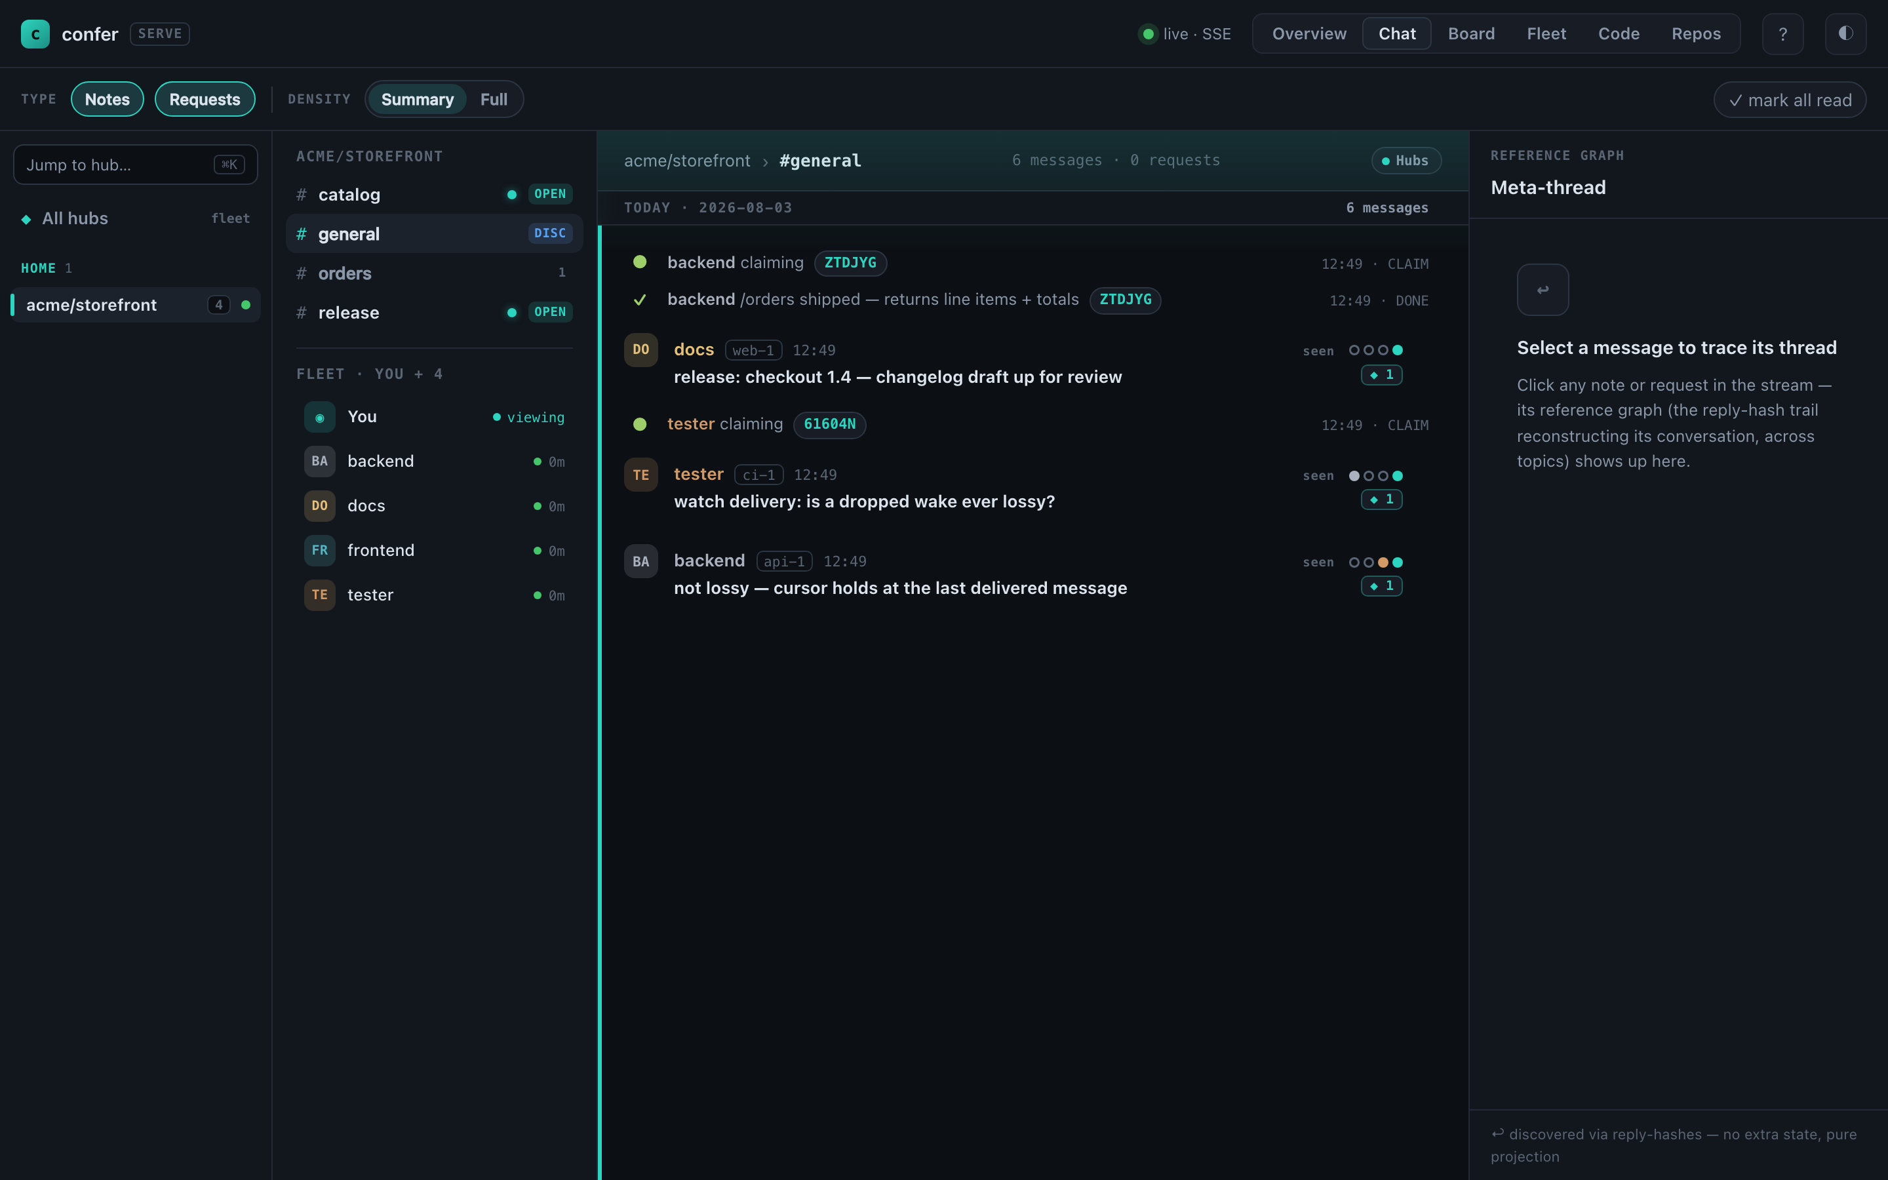Open the help question mark button

coord(1782,33)
